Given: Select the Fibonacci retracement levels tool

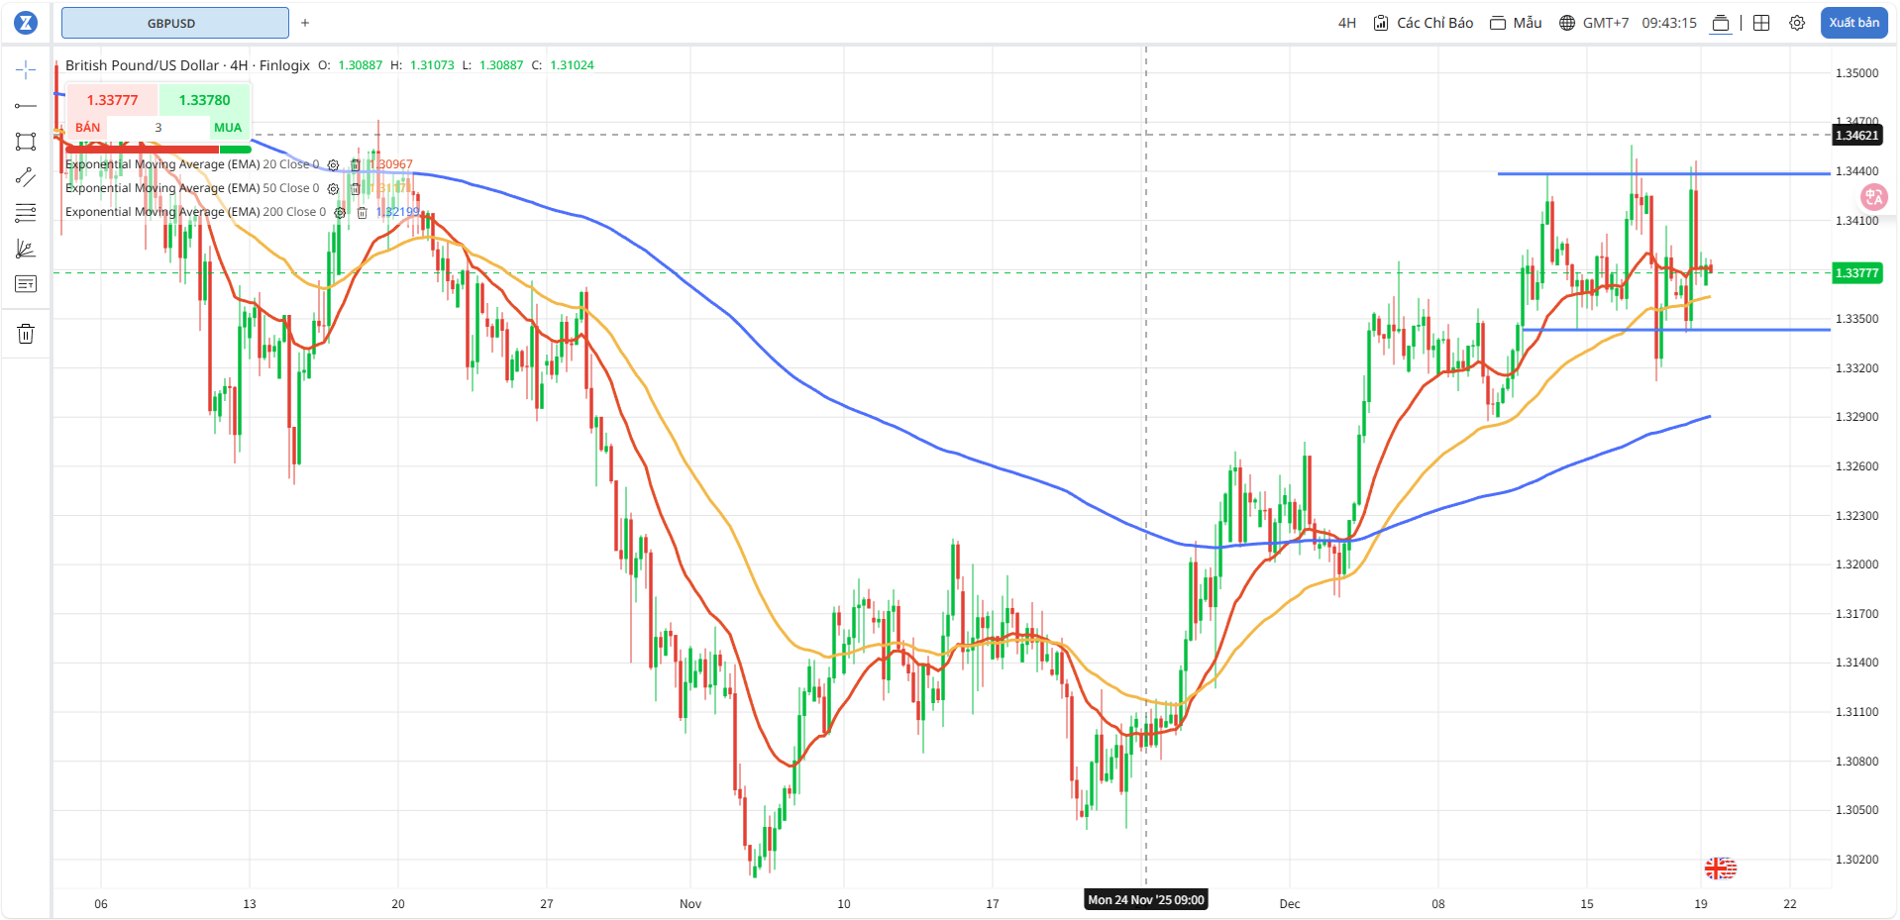Looking at the screenshot, I should [x=26, y=213].
